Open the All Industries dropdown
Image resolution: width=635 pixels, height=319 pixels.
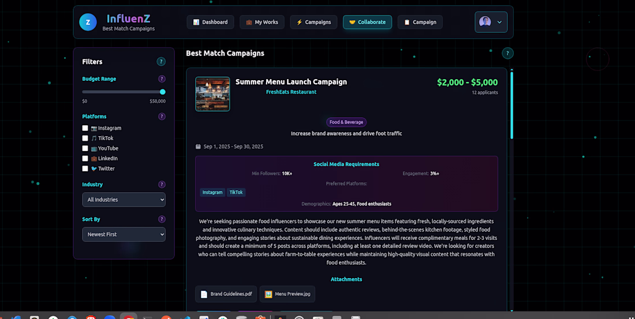click(124, 200)
